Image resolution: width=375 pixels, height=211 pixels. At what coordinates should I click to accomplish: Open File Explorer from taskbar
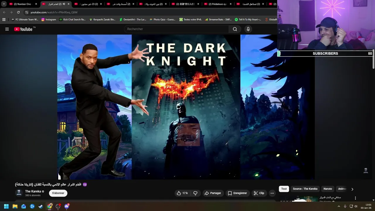click(x=15, y=206)
